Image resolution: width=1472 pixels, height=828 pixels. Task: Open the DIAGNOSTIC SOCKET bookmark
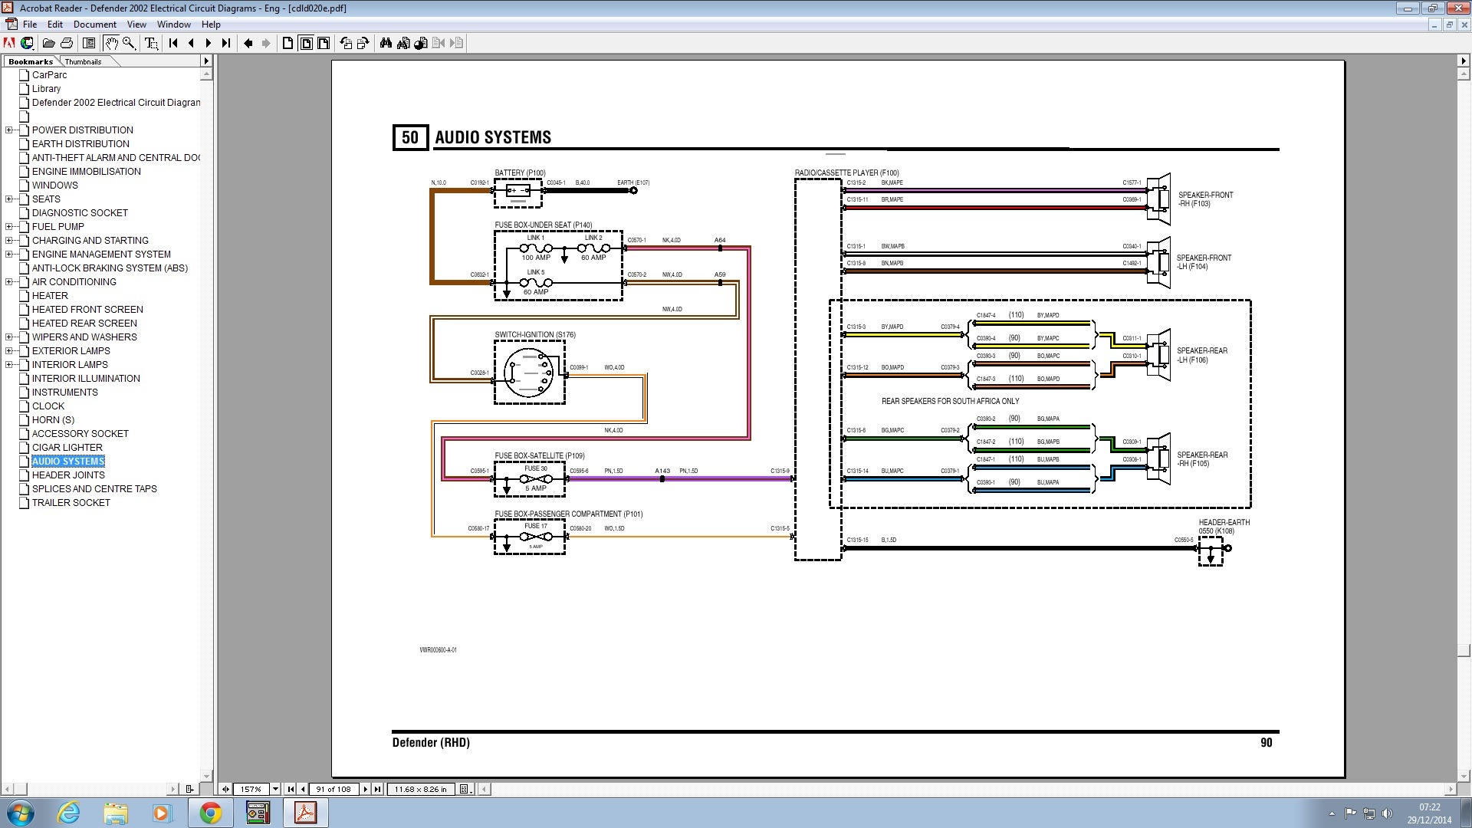pyautogui.click(x=80, y=213)
